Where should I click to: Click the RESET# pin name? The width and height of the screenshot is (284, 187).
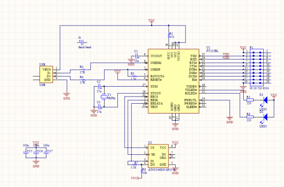(x=156, y=80)
